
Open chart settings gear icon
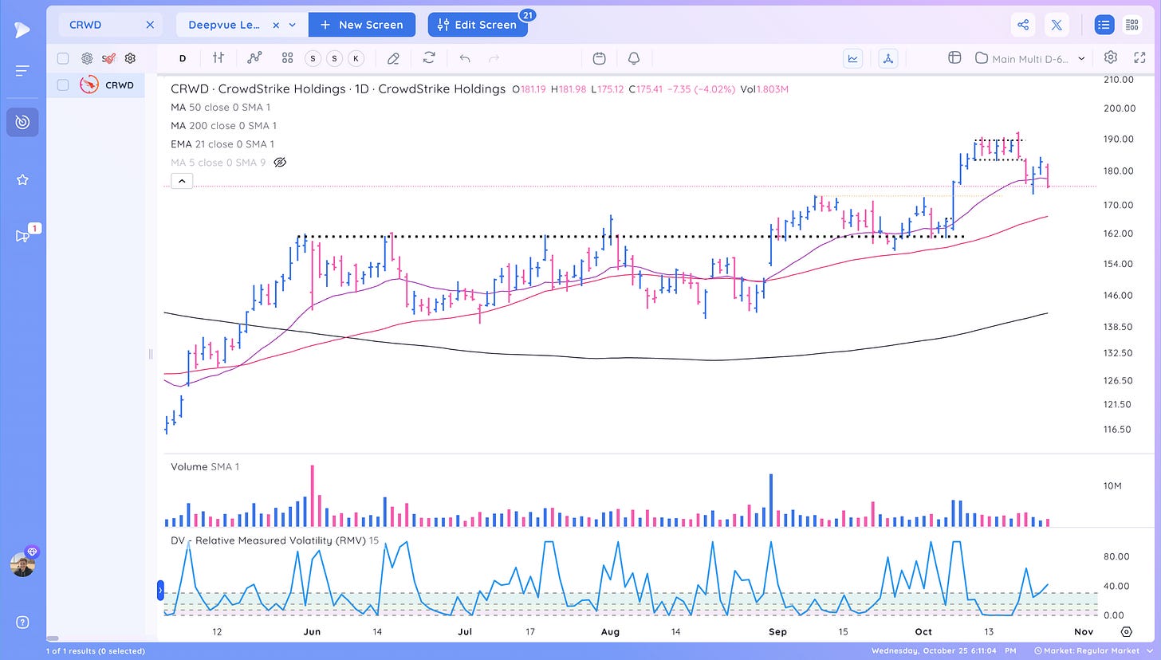point(1111,57)
